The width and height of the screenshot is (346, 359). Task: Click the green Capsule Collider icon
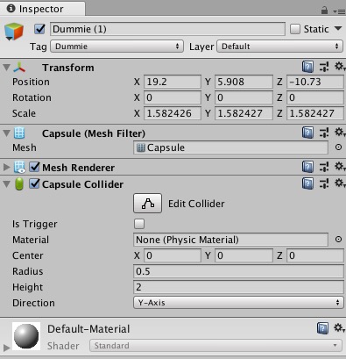click(19, 184)
